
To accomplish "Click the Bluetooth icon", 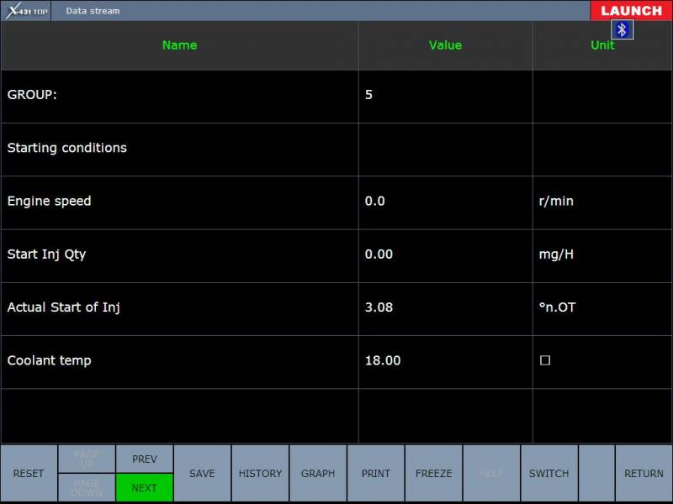I will tap(623, 30).
